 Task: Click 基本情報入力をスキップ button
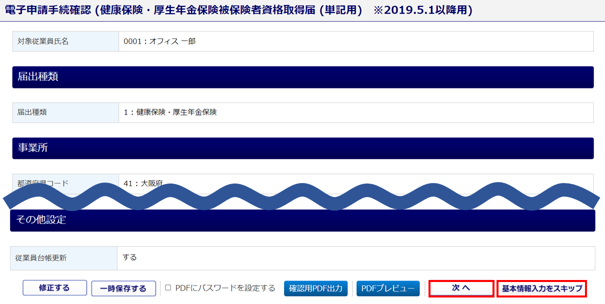click(x=542, y=288)
